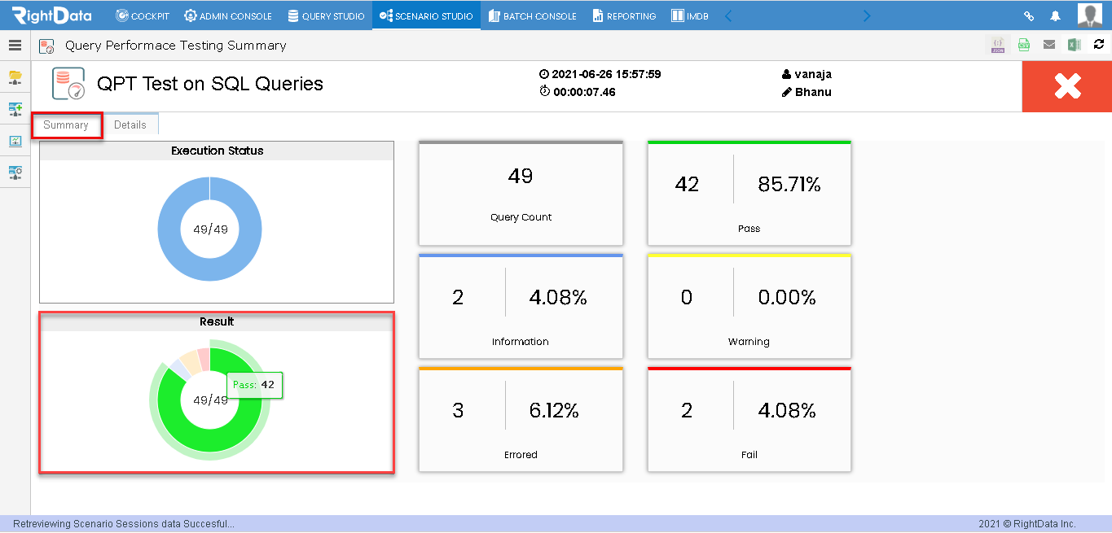1112x533 pixels.
Task: Export results as CSV file
Action: [x=1024, y=46]
